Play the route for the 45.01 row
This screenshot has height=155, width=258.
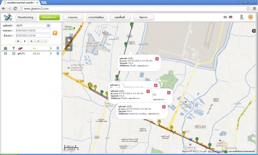click(x=51, y=54)
